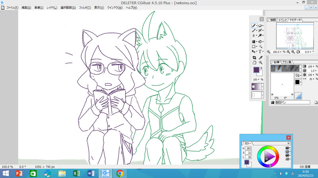Select the hand pan tool

pyautogui.click(x=254, y=63)
